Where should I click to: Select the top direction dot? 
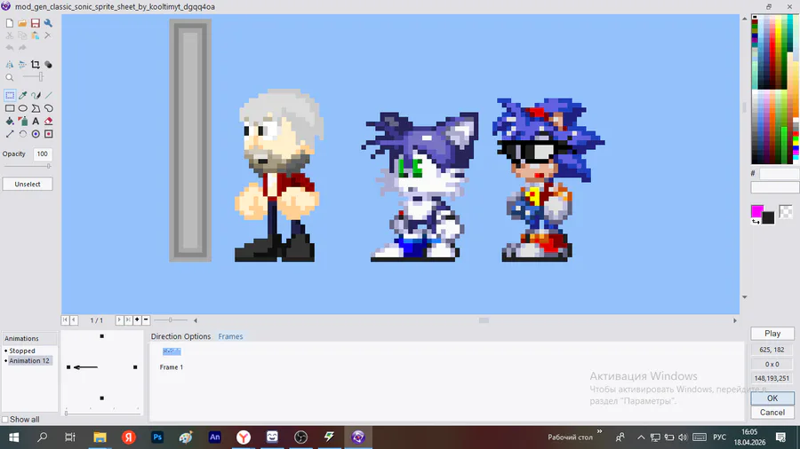(102, 336)
